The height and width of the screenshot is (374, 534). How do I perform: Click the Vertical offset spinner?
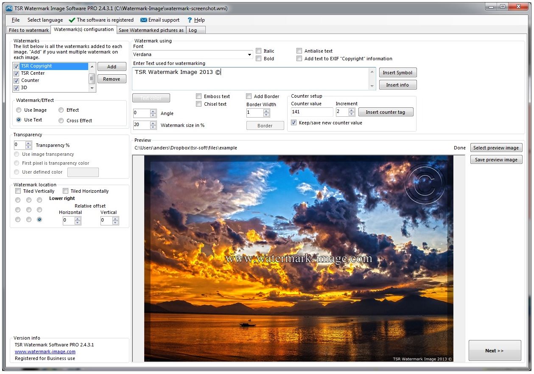(109, 221)
